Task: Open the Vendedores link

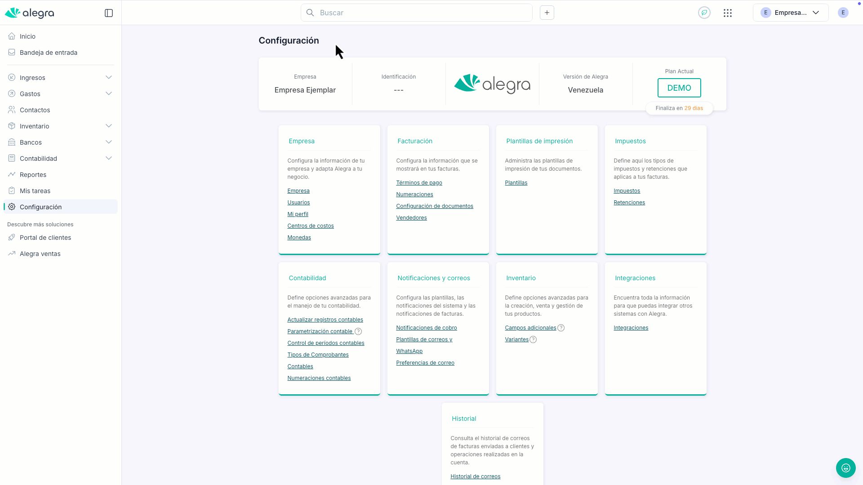Action: pos(412,218)
